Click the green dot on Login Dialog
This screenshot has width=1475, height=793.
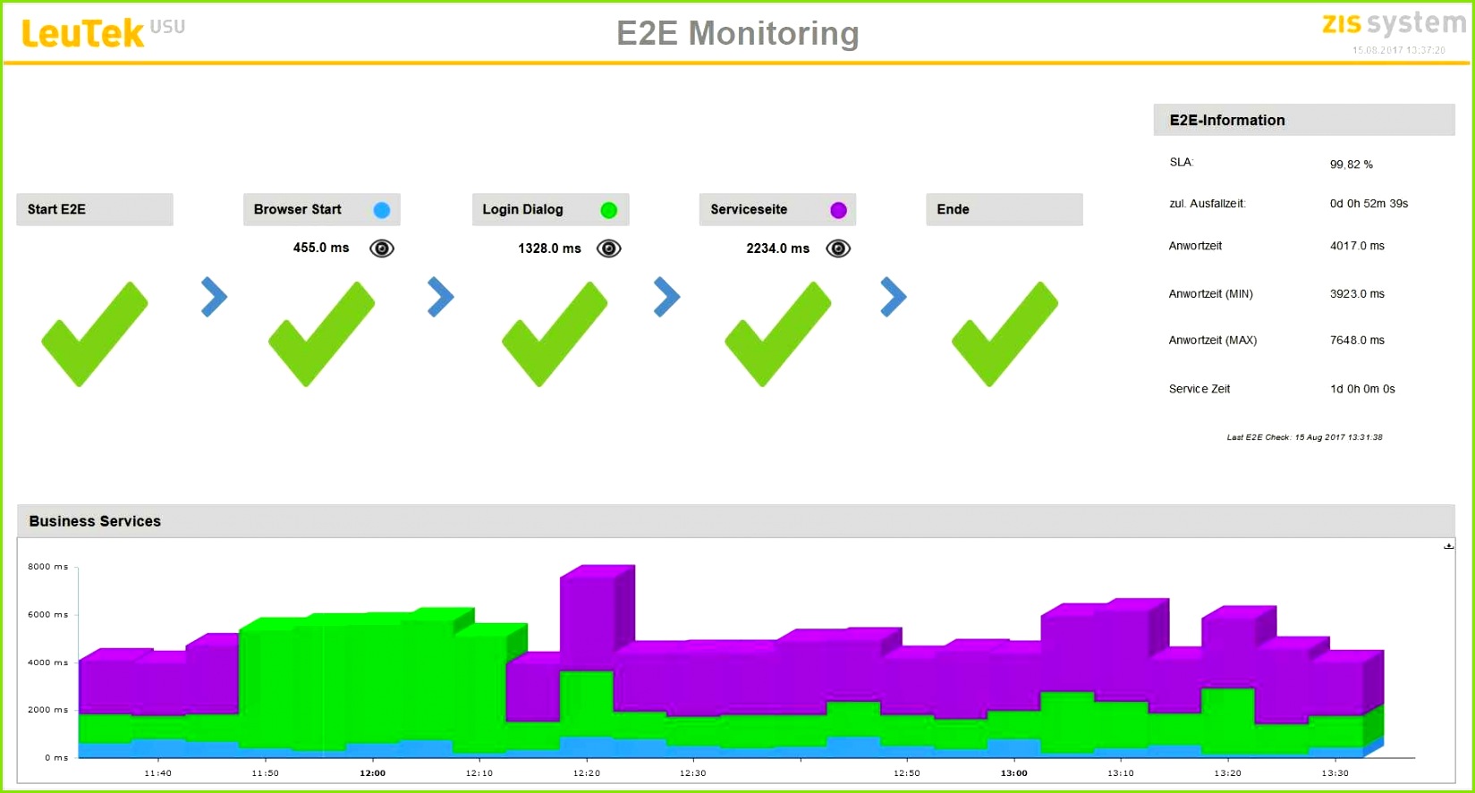(609, 210)
